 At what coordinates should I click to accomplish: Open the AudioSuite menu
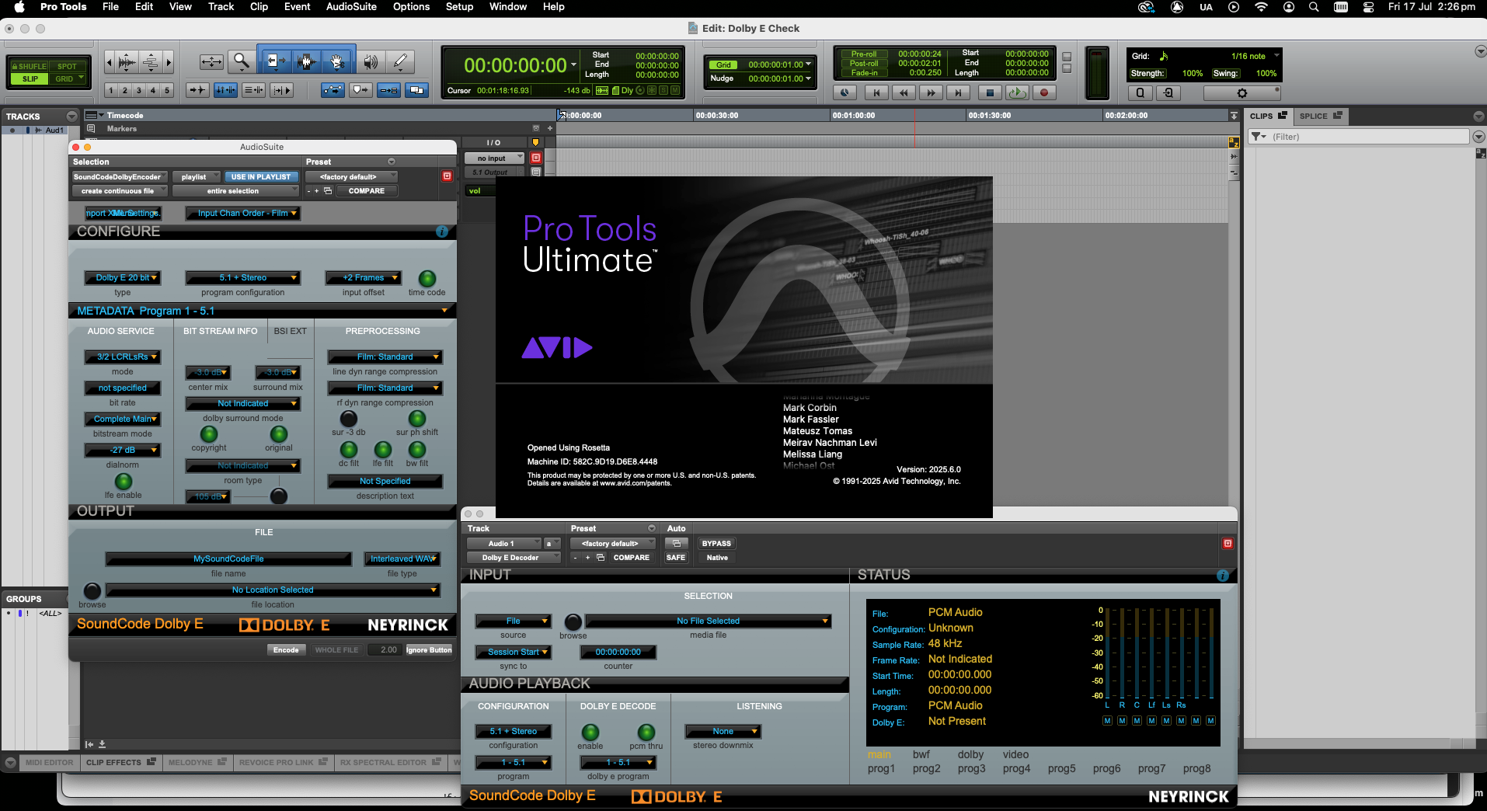351,7
